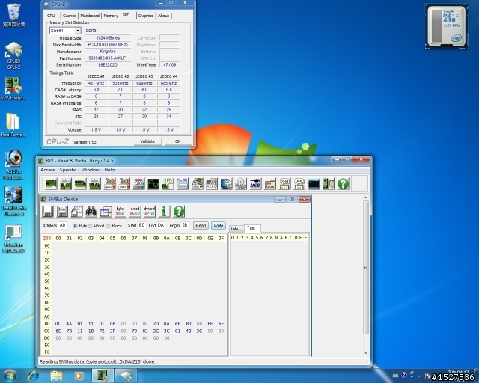Open the RealTemp folder on the desktop

coord(13,125)
